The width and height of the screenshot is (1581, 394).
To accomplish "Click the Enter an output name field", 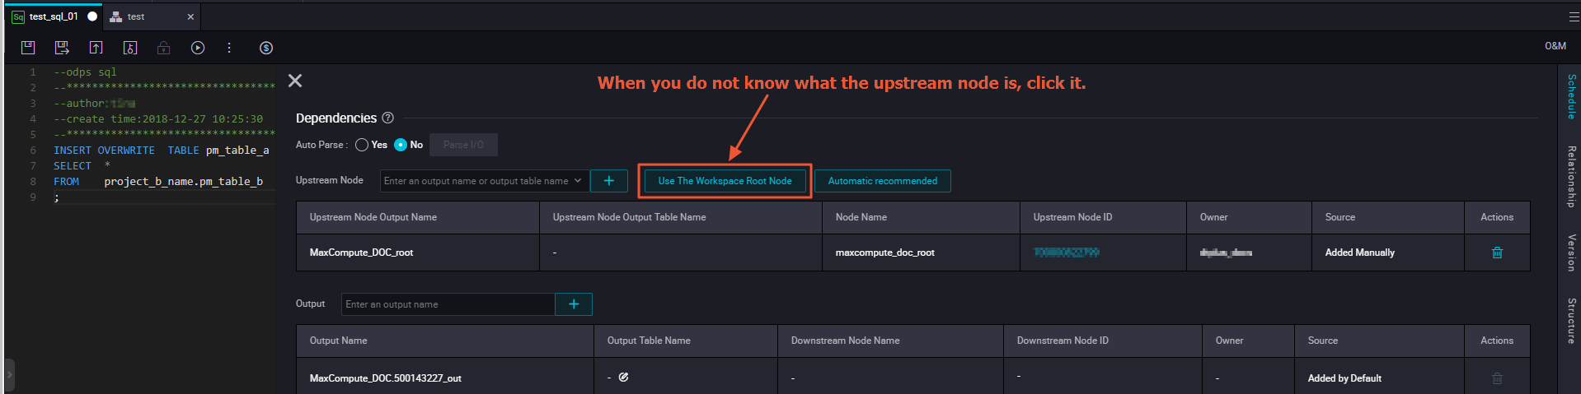I will 448,304.
